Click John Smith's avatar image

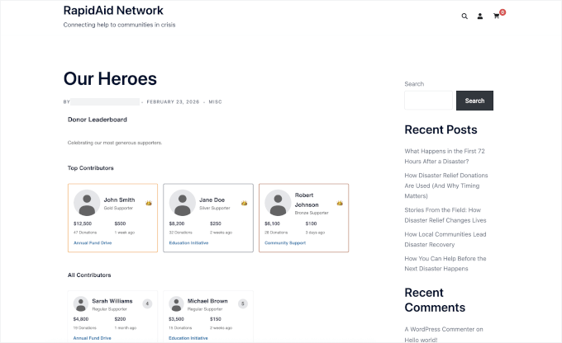(x=87, y=203)
